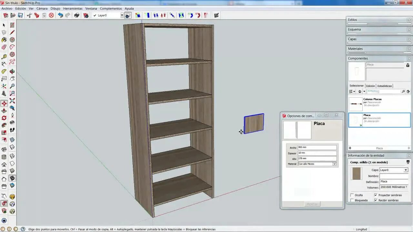The width and height of the screenshot is (413, 232).
Task: Activate the Orbit tool
Action: pos(12,71)
